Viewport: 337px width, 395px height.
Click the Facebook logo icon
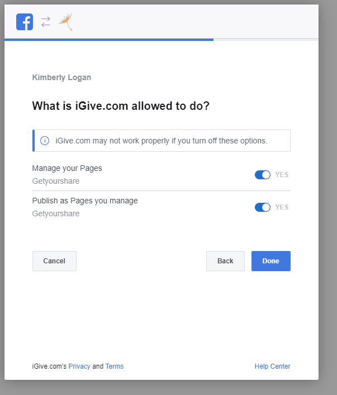[25, 22]
